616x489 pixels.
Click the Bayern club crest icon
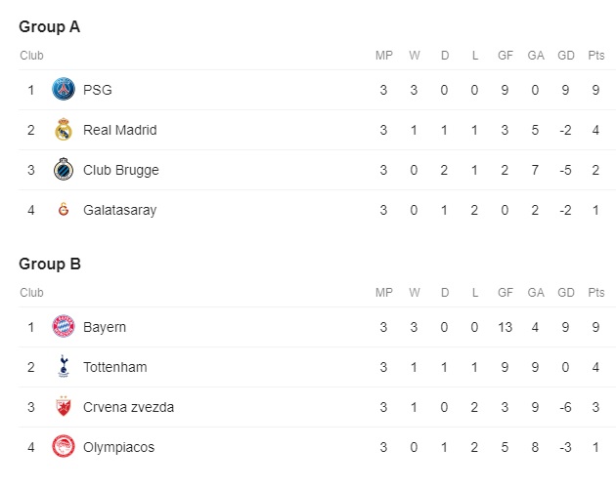(64, 326)
